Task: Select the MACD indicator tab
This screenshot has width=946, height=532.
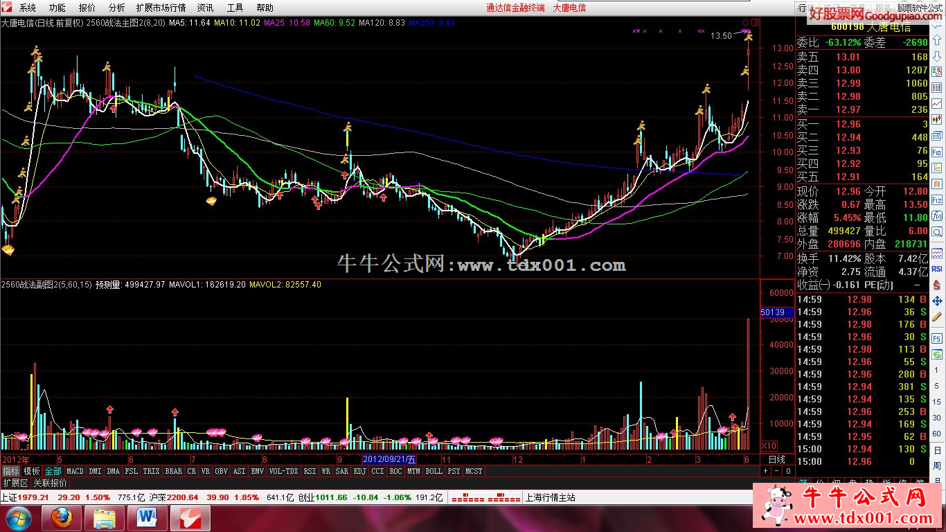Action: pyautogui.click(x=75, y=471)
